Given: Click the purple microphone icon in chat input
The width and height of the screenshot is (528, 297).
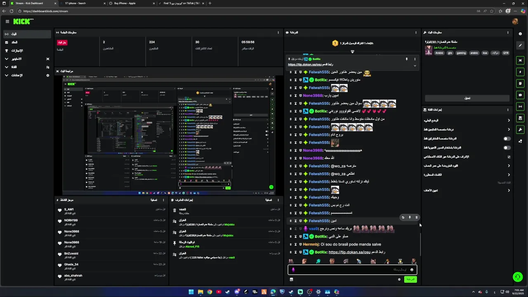Looking at the screenshot, I should 293,270.
